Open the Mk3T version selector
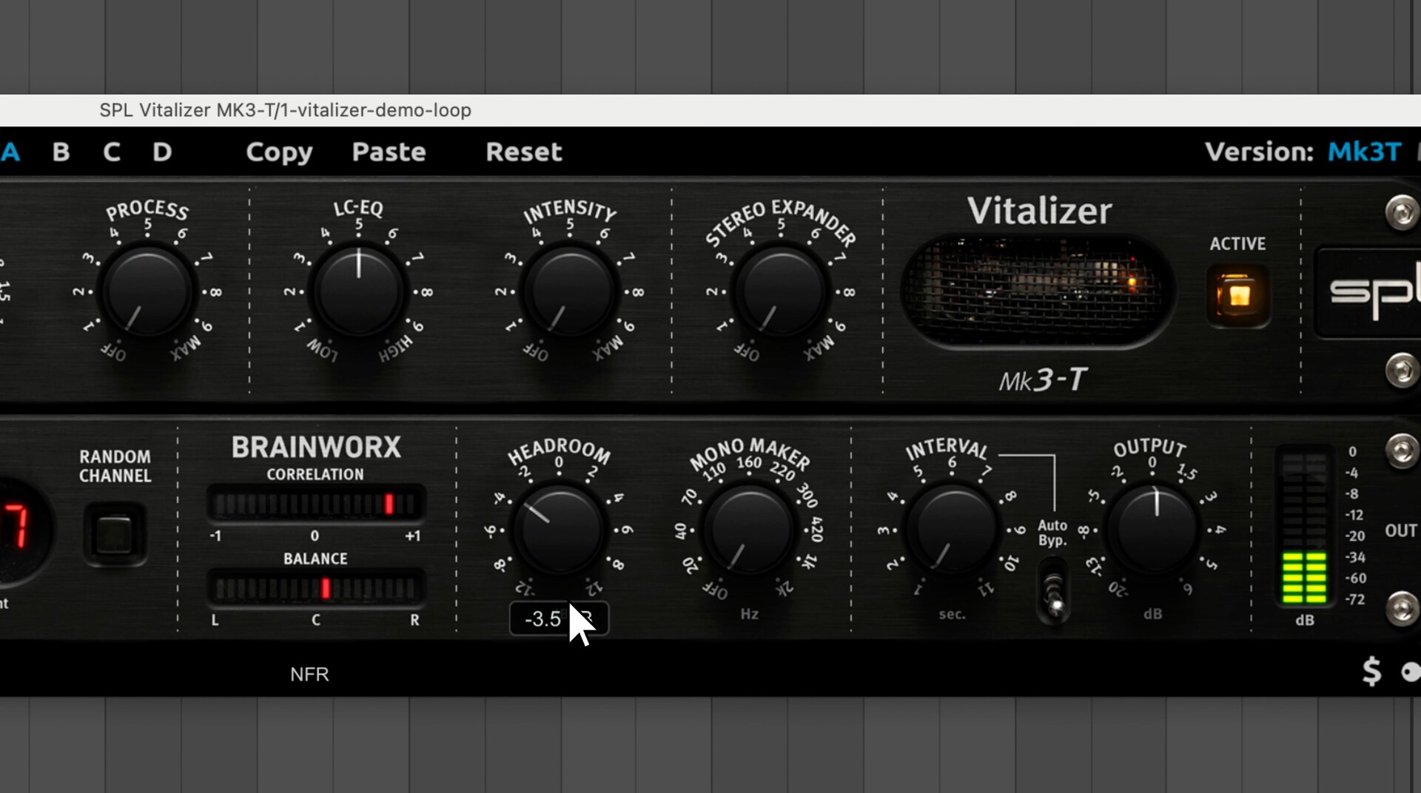 1363,152
